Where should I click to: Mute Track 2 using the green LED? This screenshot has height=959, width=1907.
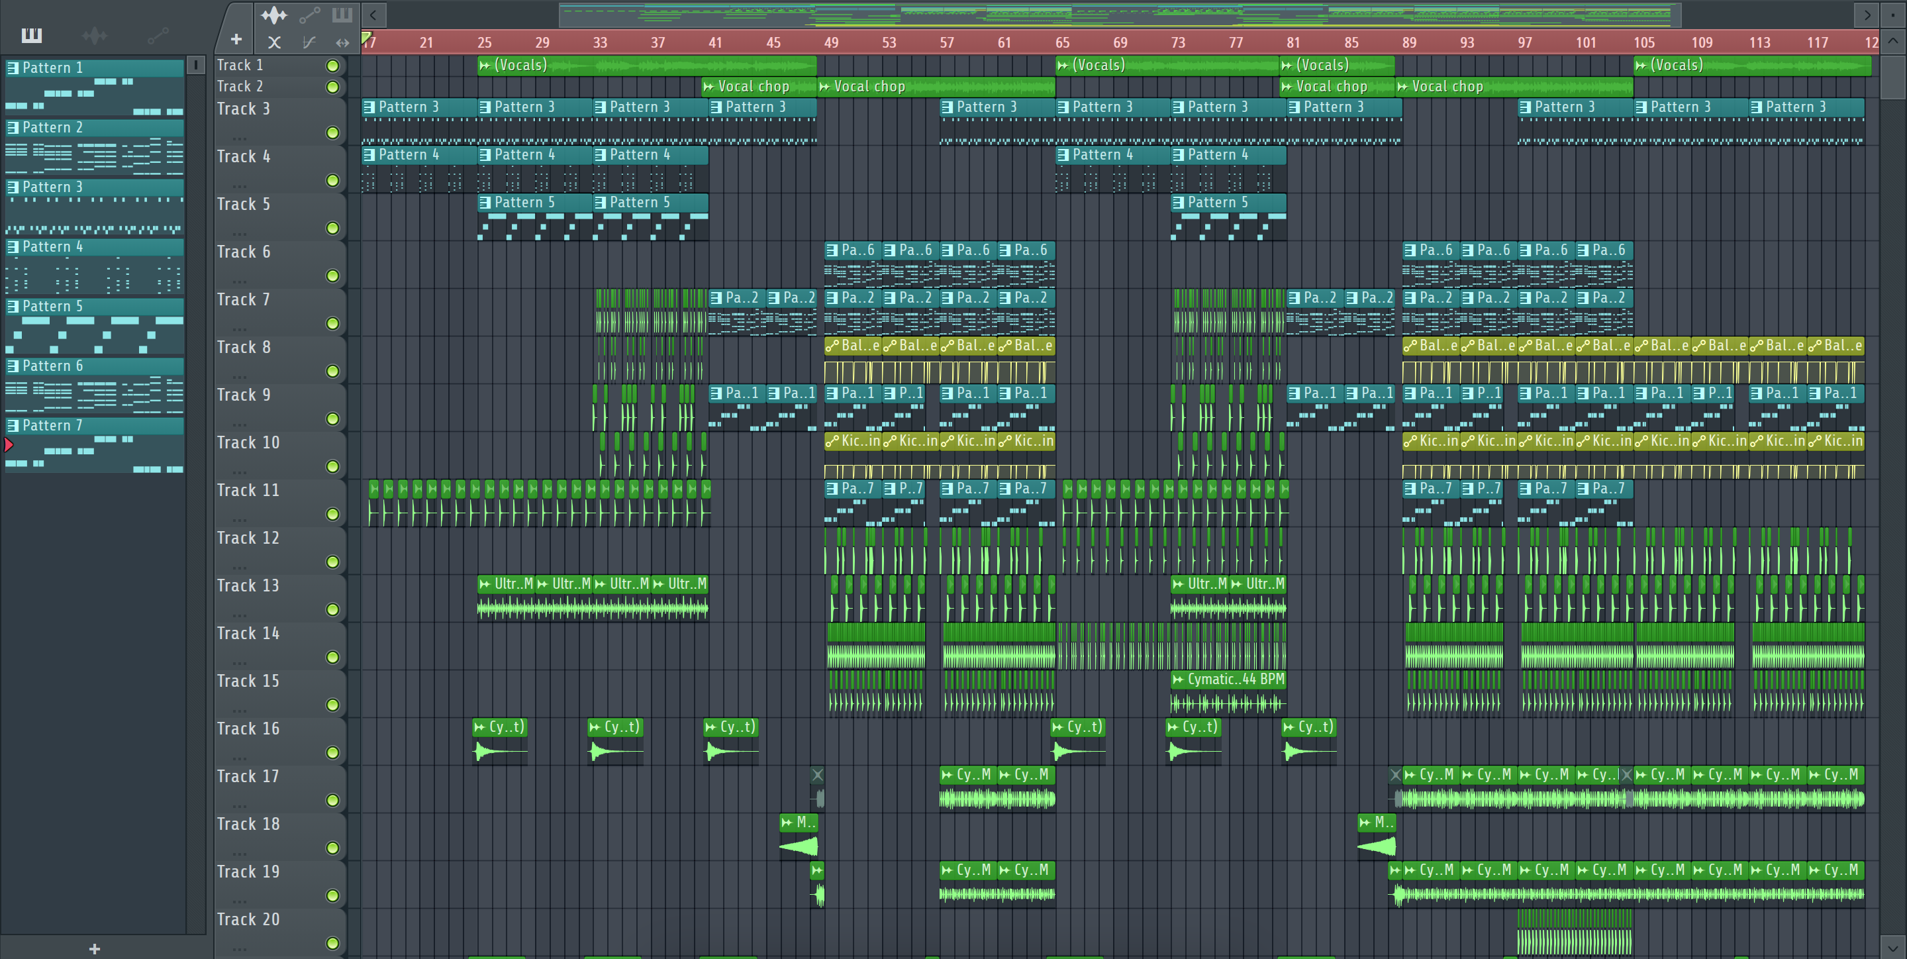pos(333,87)
